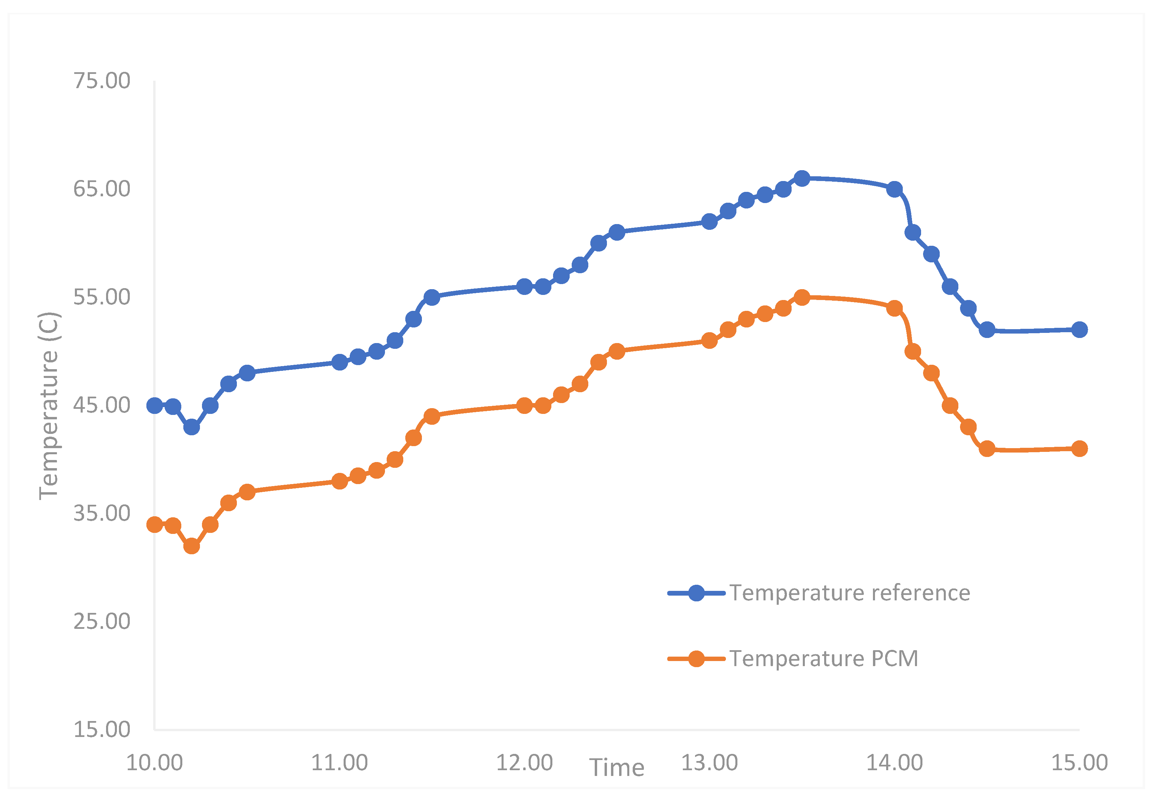Click the blue Temperature reference legend marker
This screenshot has height=799, width=1161.
click(696, 593)
